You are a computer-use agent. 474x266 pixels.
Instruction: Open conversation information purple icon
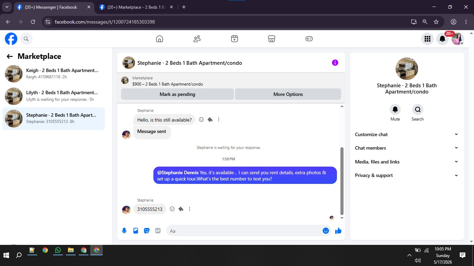tap(335, 63)
